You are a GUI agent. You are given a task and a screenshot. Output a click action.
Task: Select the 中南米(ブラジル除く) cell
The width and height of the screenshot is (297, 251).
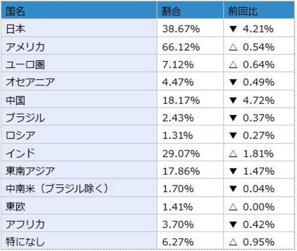[x=56, y=189]
